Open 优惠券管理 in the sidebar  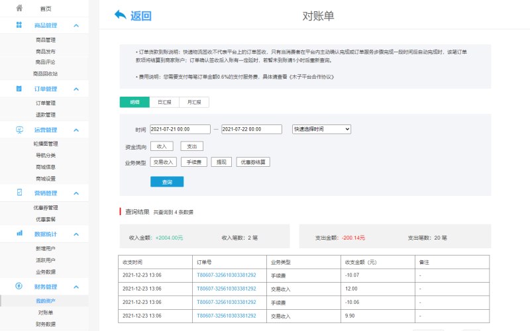pos(46,208)
